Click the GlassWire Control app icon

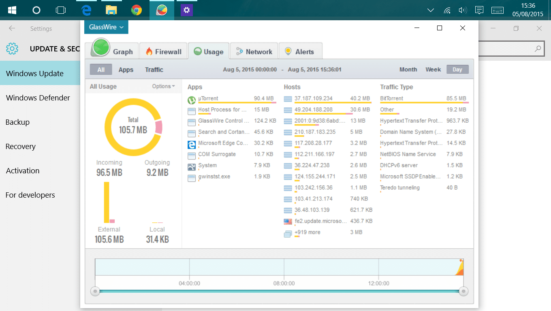point(192,122)
